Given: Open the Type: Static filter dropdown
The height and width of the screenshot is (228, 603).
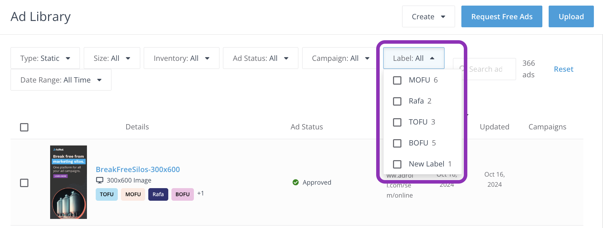Looking at the screenshot, I should click(x=45, y=58).
